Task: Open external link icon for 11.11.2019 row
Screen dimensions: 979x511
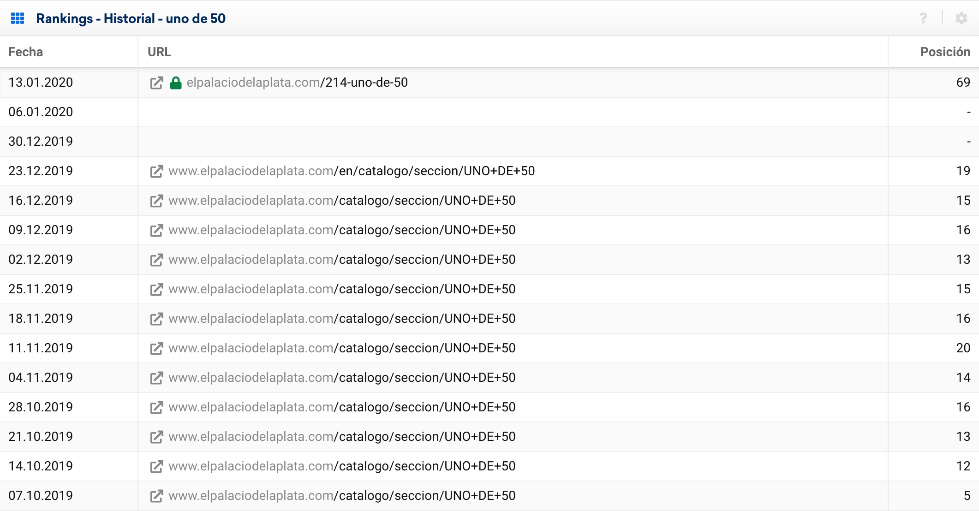Action: (x=156, y=349)
